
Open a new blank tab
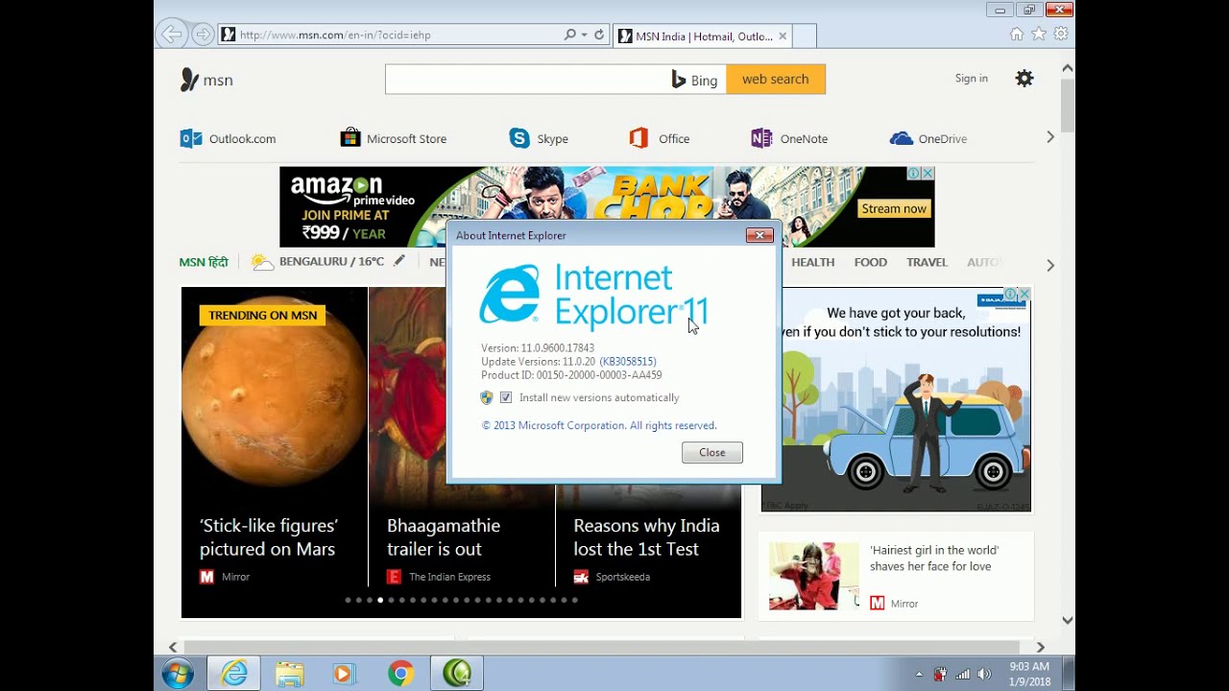tap(805, 36)
